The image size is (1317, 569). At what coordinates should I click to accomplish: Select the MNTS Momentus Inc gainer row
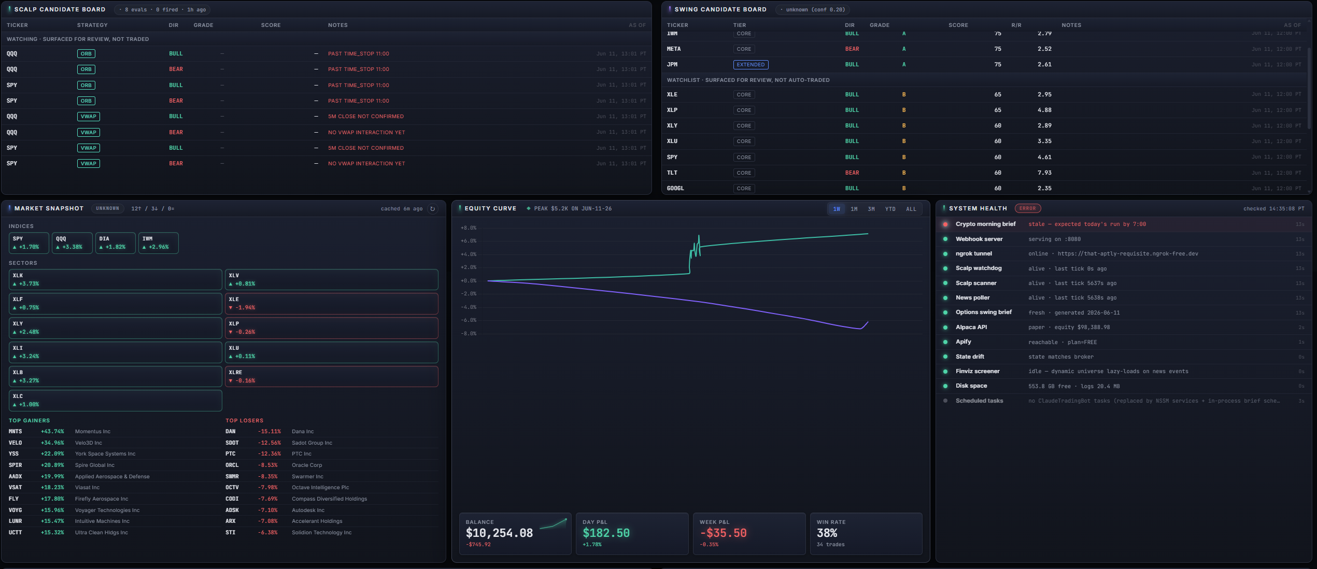pyautogui.click(x=115, y=432)
